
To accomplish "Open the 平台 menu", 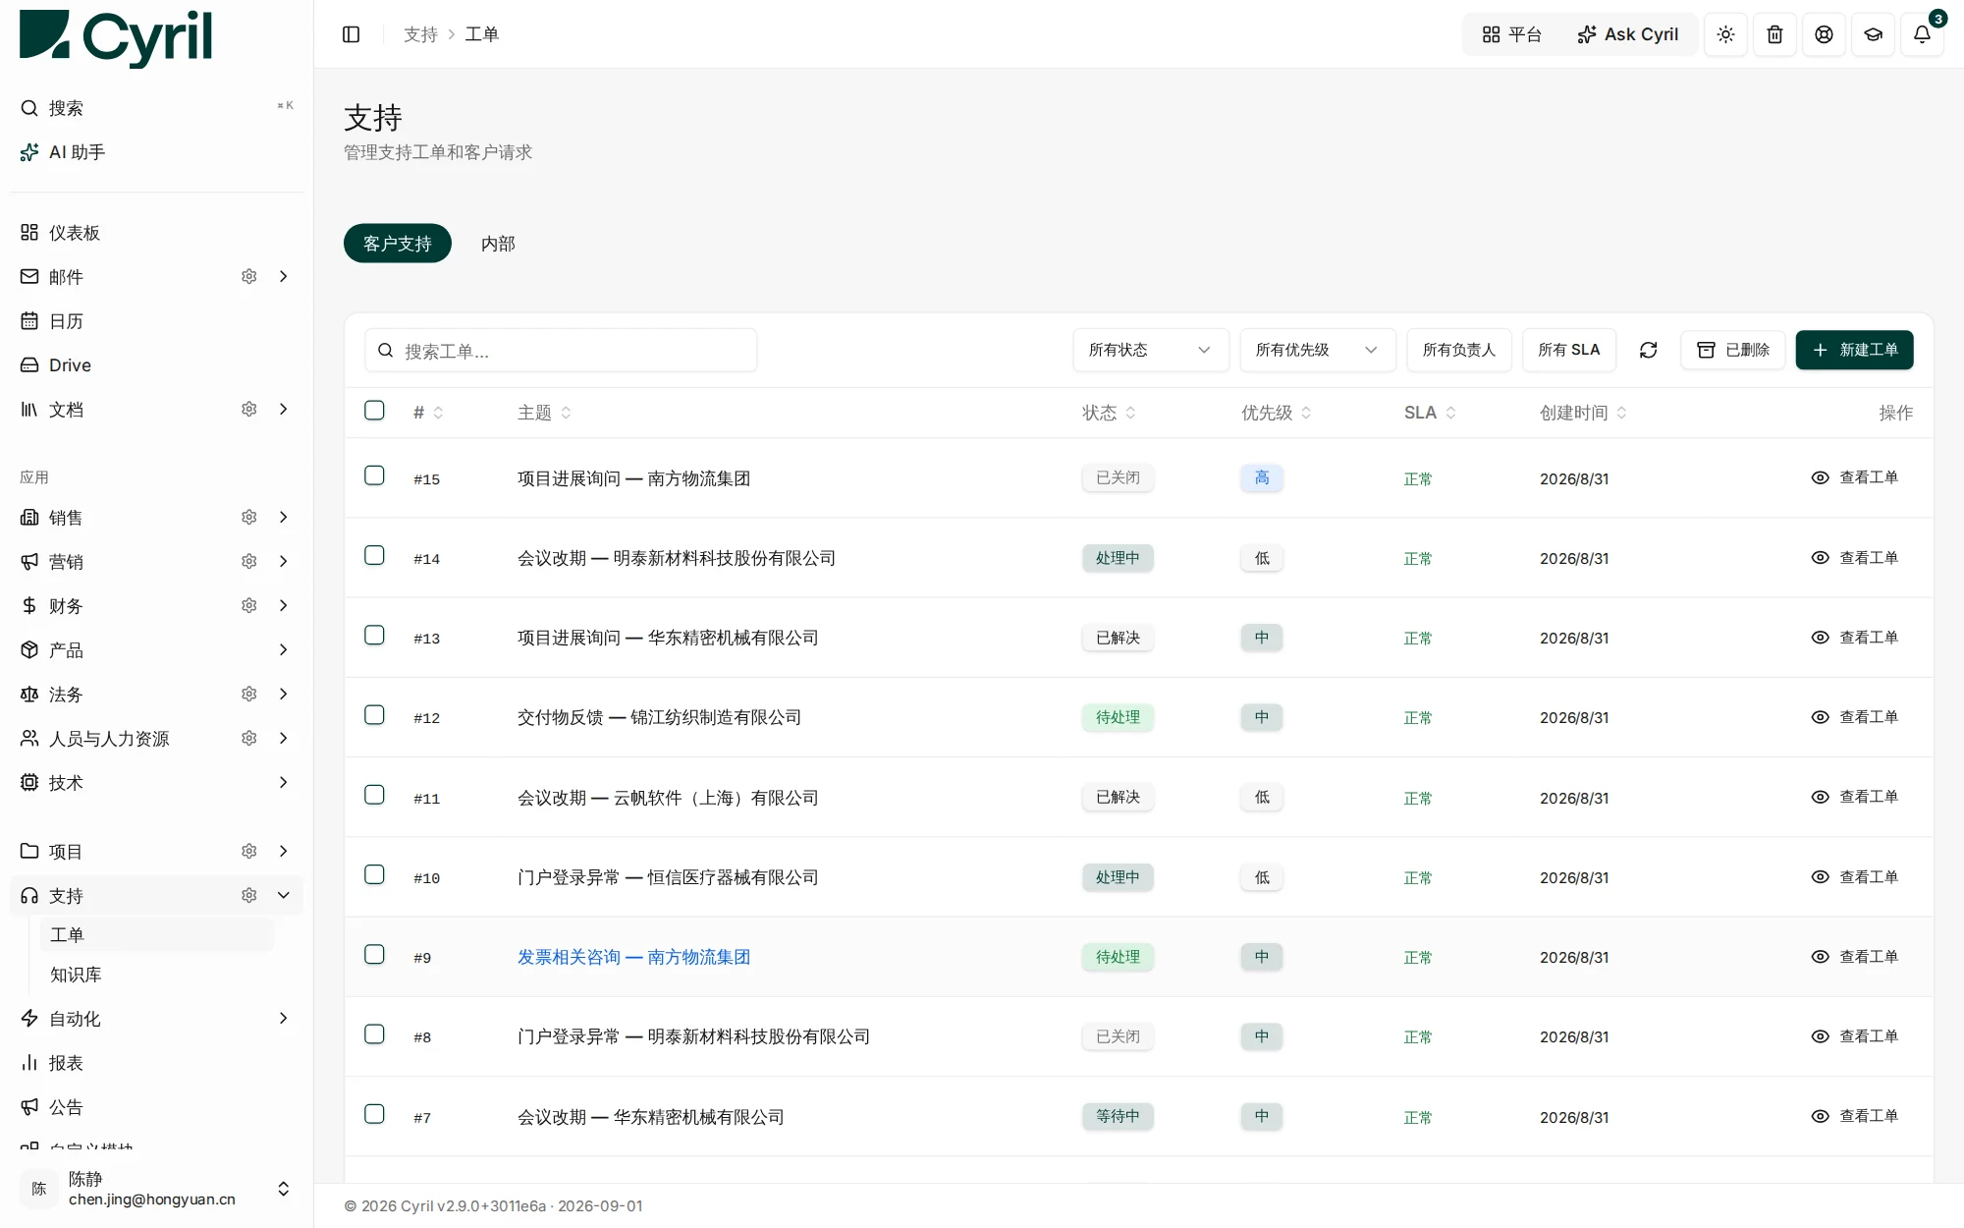I will coord(1512,34).
